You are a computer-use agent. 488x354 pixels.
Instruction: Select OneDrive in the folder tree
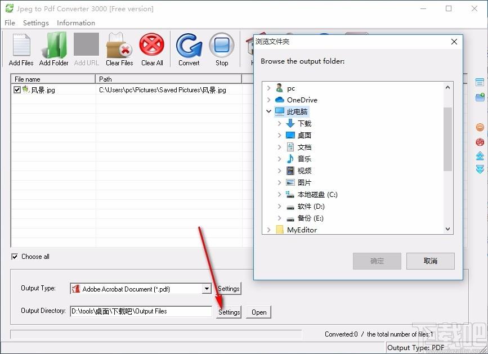296,100
